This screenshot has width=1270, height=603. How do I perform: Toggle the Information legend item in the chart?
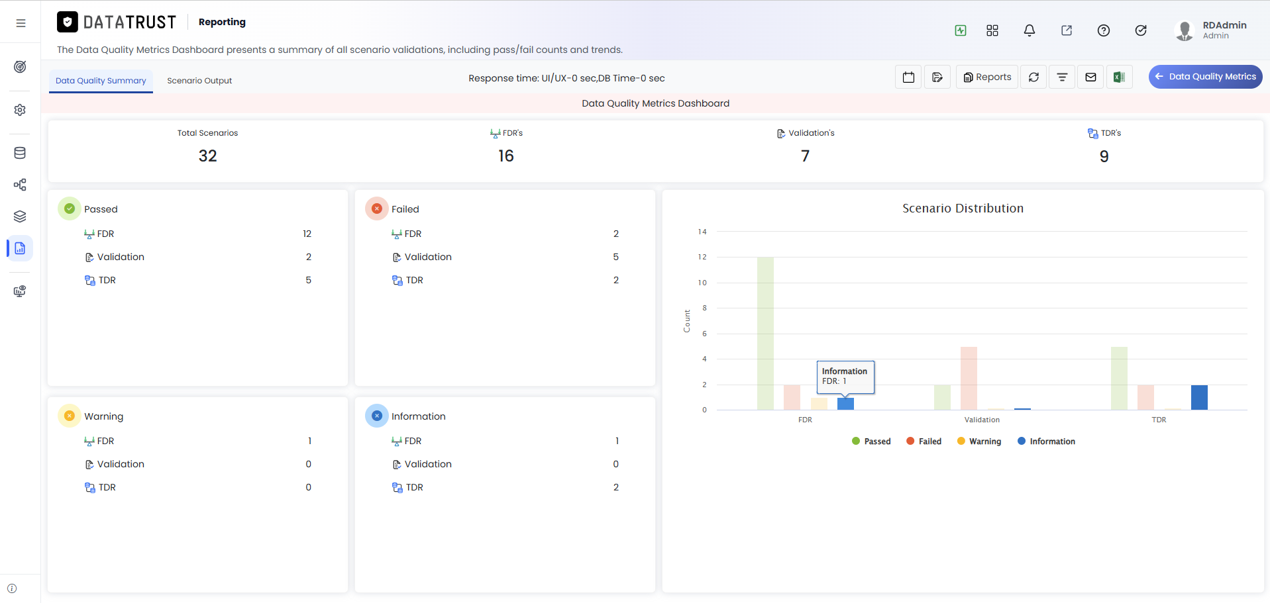pos(1046,441)
